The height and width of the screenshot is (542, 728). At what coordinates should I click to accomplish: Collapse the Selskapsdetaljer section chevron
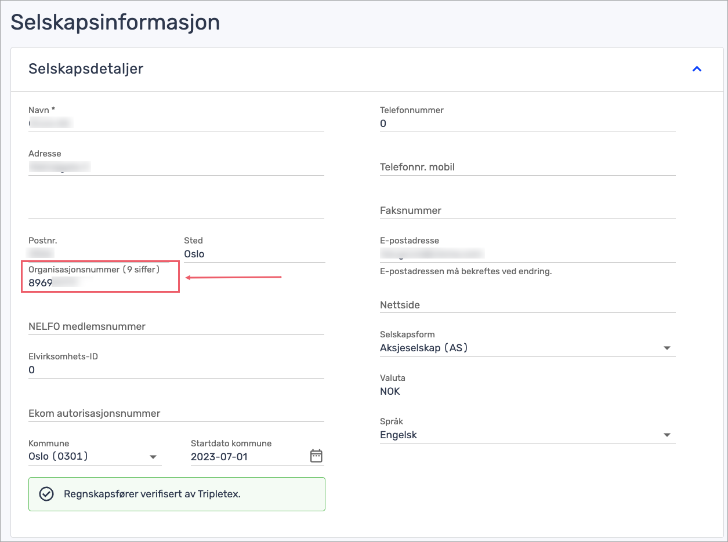coord(697,69)
